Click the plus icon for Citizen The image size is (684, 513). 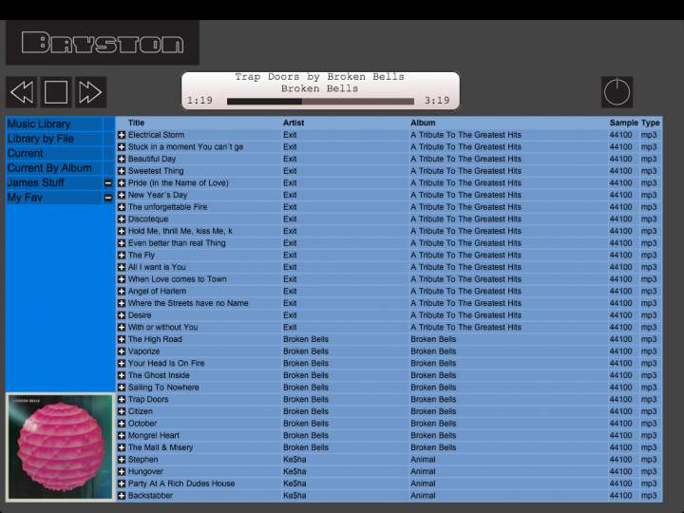pos(122,411)
